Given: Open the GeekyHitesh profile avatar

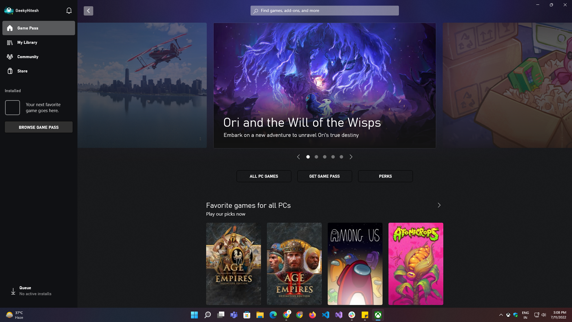Looking at the screenshot, I should click(9, 10).
